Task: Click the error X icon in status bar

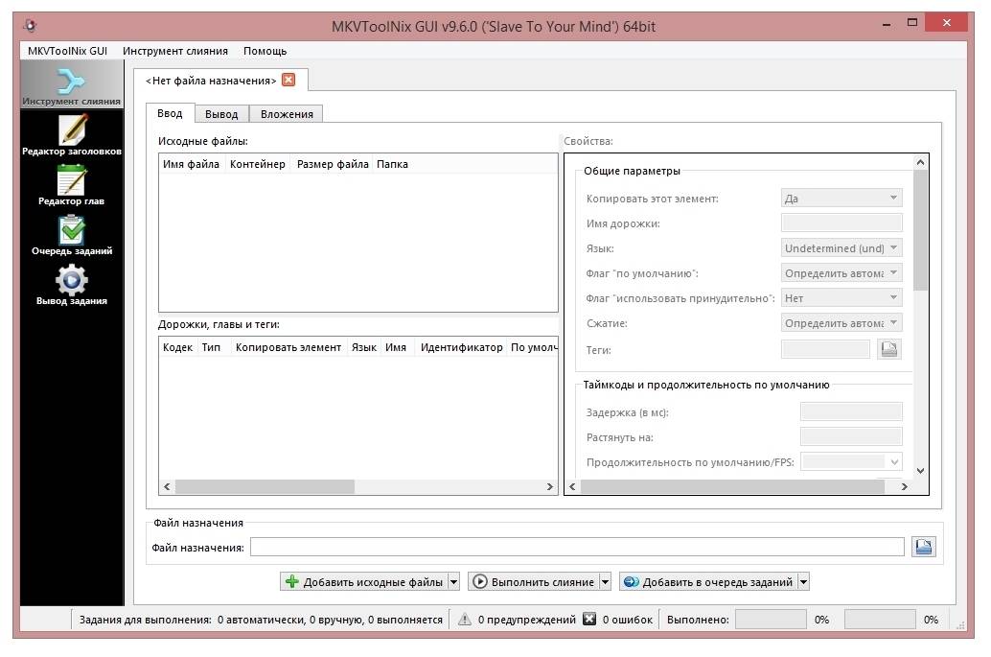Action: point(589,619)
